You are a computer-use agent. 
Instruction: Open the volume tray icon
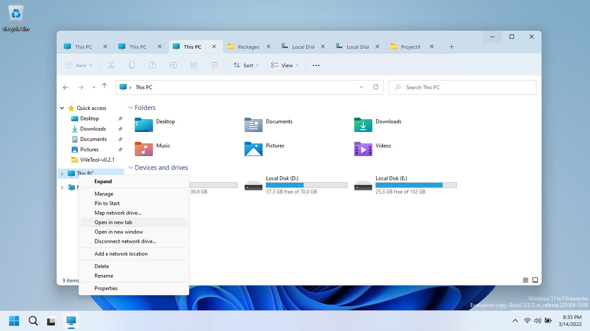(x=538, y=321)
